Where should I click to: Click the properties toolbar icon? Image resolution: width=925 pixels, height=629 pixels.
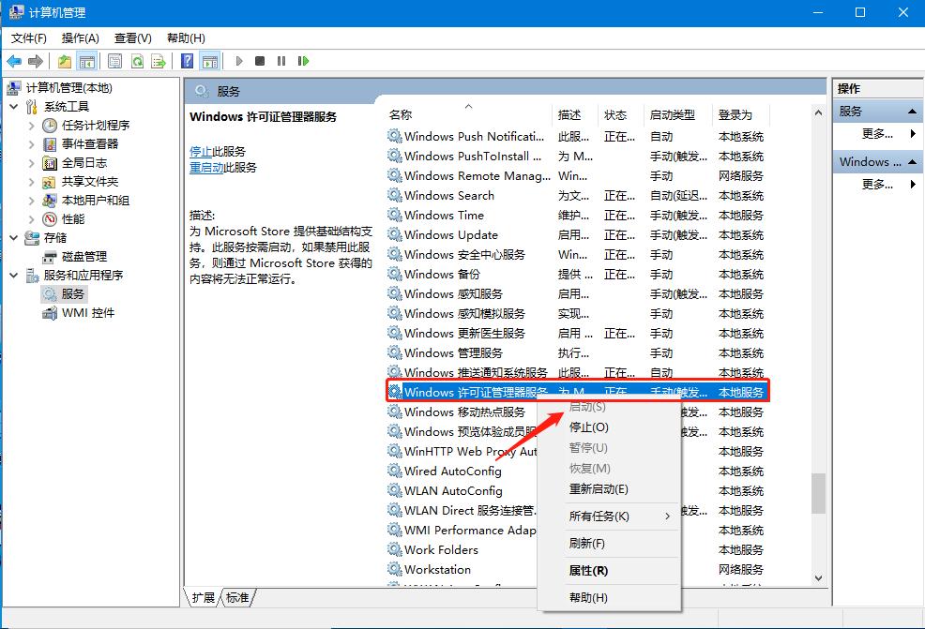[x=113, y=61]
